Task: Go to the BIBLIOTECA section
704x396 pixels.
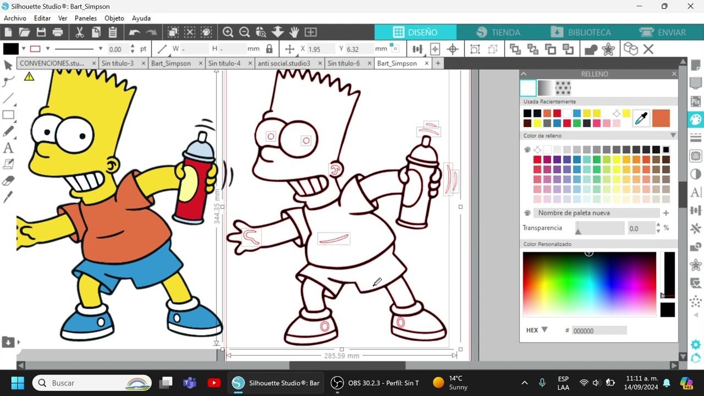Action: [x=580, y=32]
